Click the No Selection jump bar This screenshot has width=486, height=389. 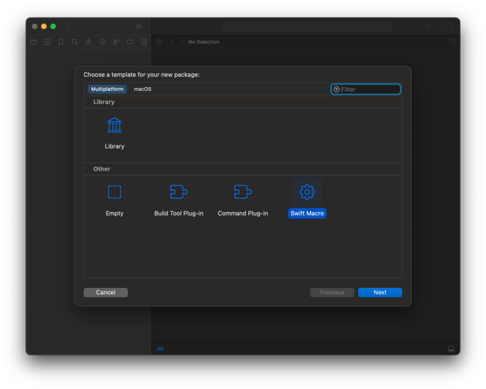tap(204, 42)
